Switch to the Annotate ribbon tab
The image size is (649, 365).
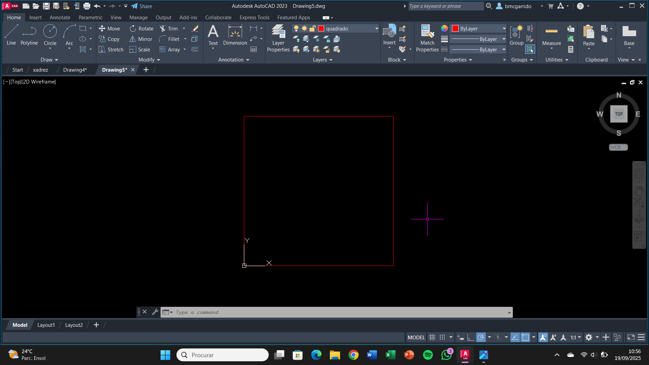[60, 18]
